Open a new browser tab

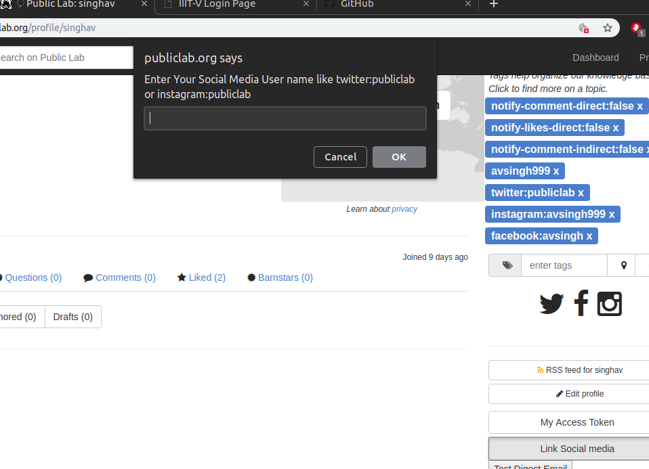click(x=493, y=5)
